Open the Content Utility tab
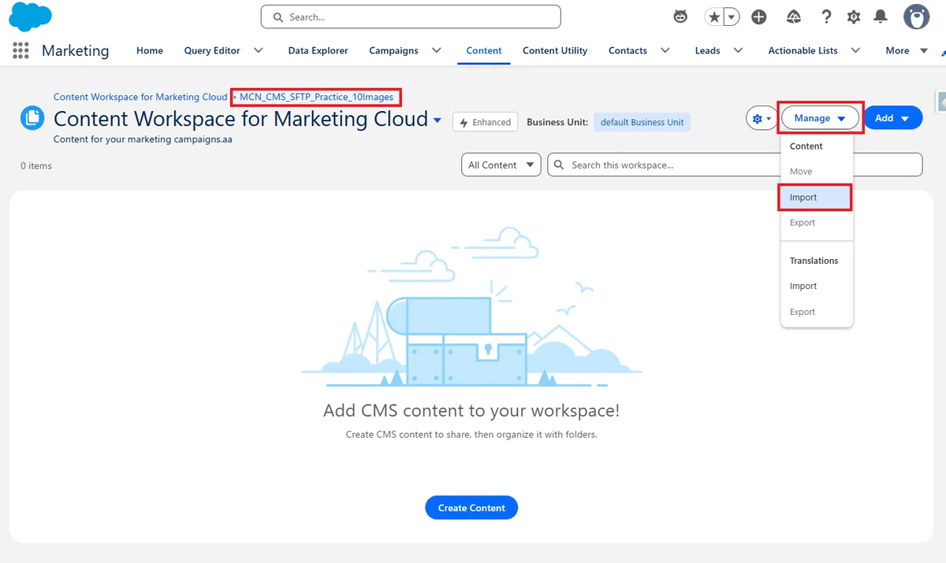The width and height of the screenshot is (946, 563). pos(555,50)
